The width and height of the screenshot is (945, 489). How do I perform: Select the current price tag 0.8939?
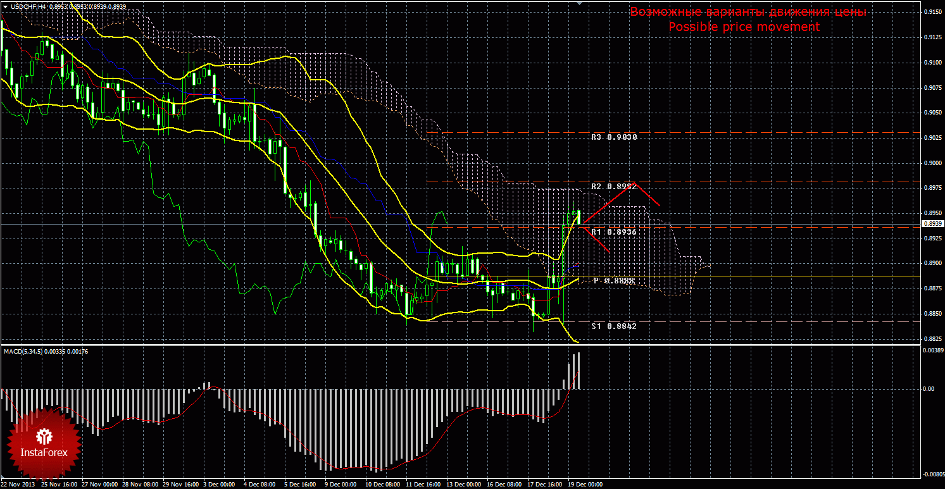point(933,224)
